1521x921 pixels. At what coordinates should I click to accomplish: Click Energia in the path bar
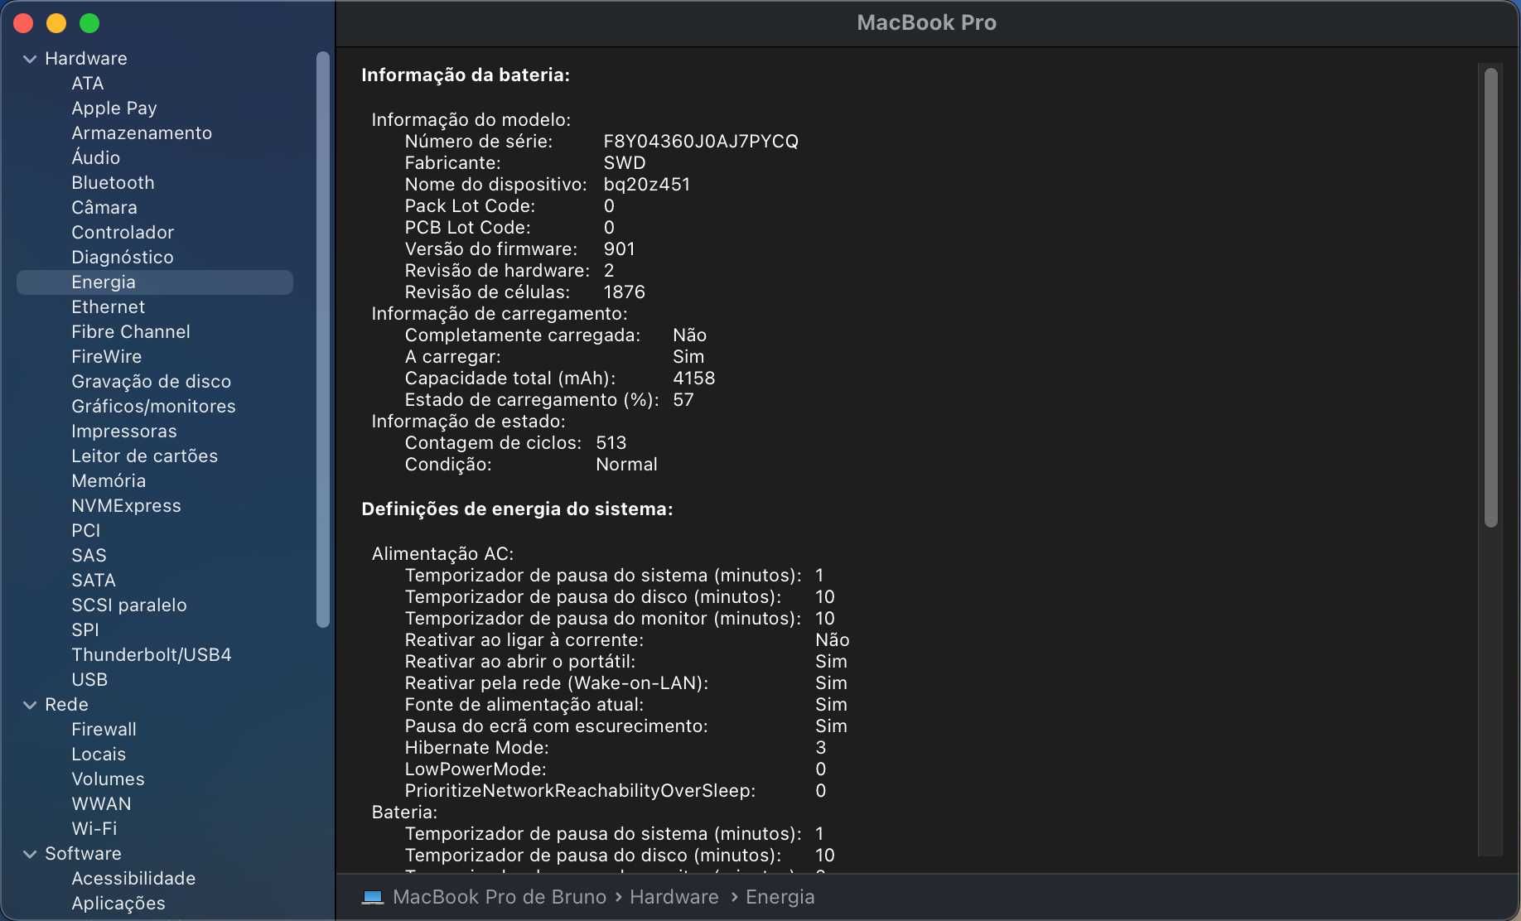pos(780,897)
